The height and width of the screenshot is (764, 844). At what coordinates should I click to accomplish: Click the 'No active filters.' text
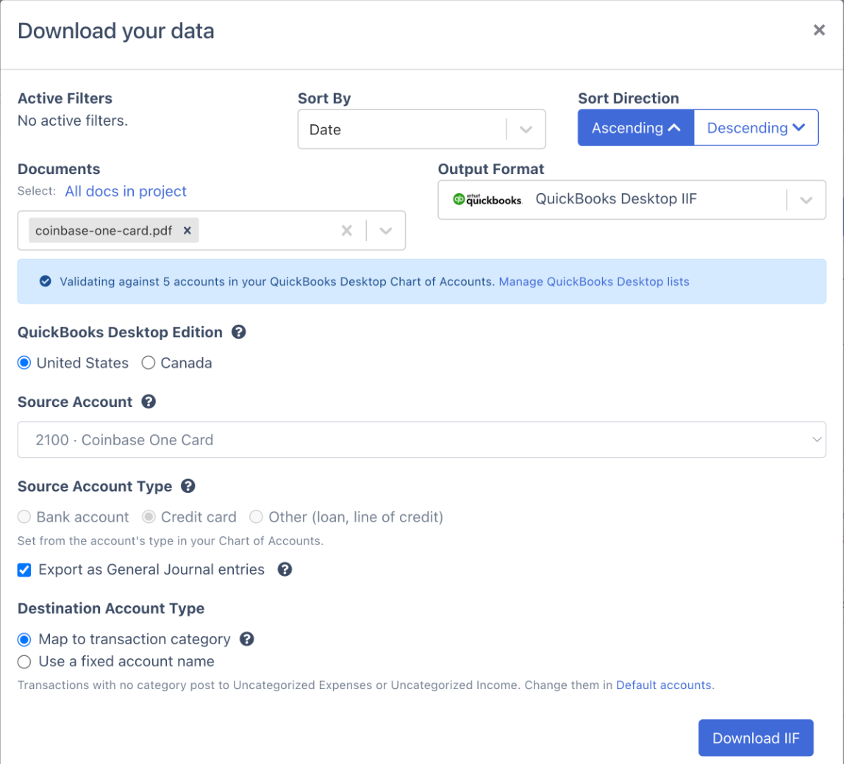click(73, 120)
